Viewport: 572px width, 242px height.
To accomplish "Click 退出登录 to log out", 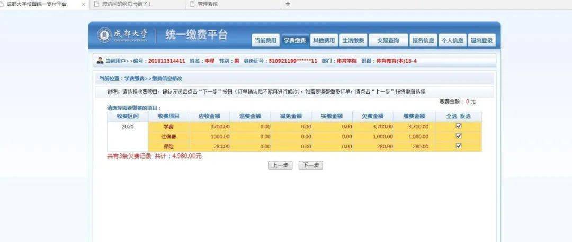I will click(x=482, y=40).
